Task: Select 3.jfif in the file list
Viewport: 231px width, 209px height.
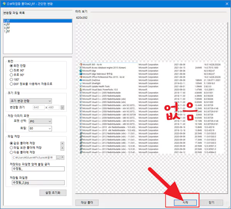Action: 38,28
